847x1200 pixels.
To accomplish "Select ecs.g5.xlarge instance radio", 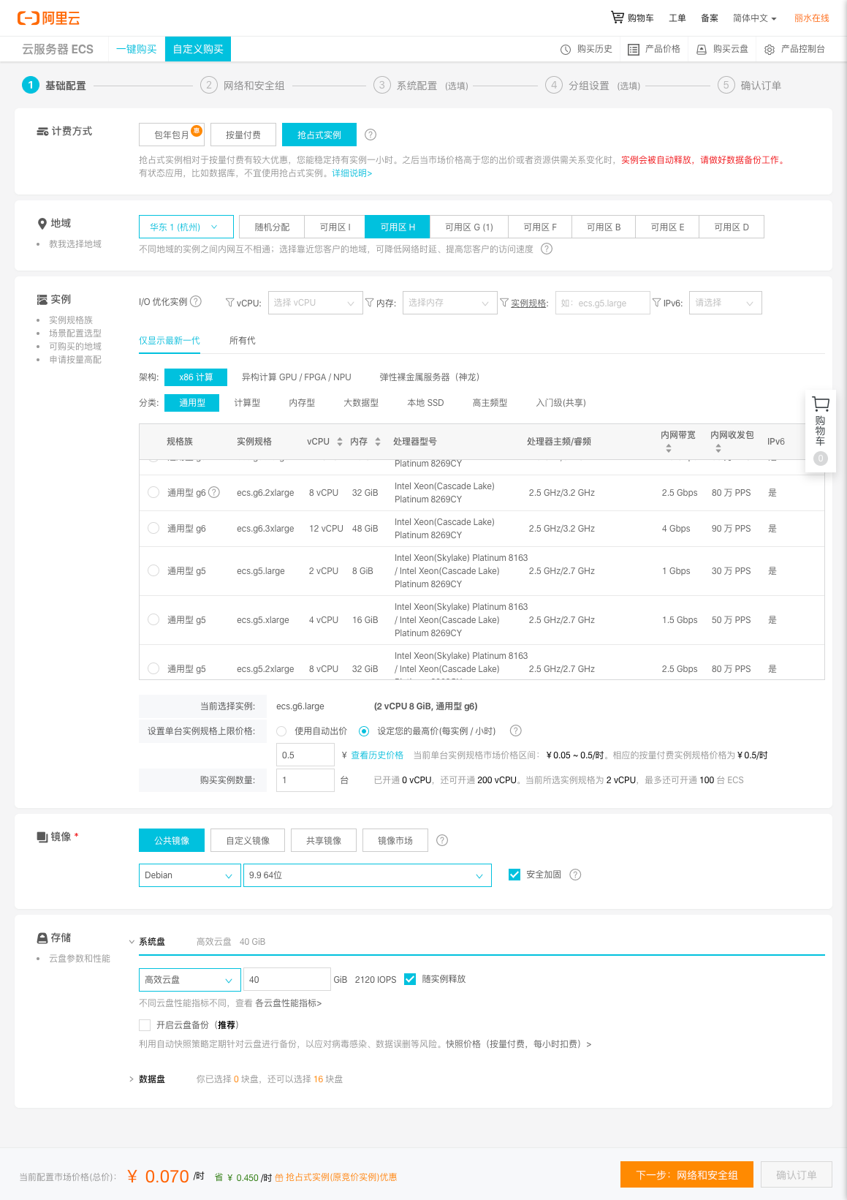I will [x=153, y=619].
